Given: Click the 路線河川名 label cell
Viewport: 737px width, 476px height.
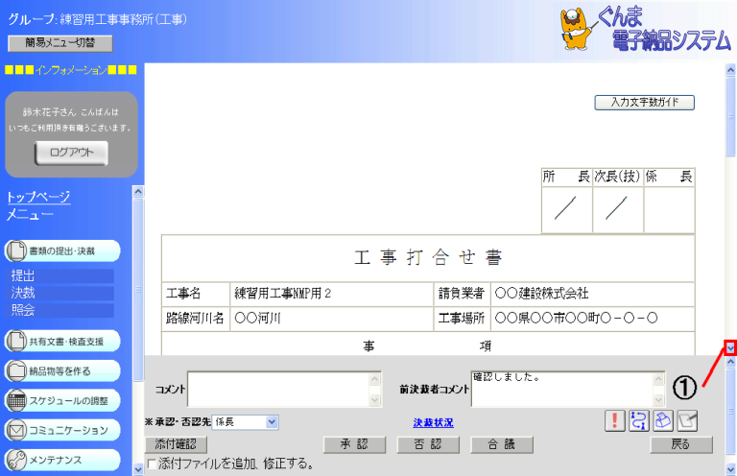Looking at the screenshot, I should (196, 319).
